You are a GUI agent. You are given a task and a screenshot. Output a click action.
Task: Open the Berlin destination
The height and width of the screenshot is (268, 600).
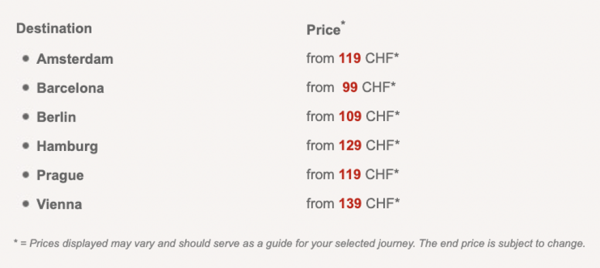tap(56, 117)
